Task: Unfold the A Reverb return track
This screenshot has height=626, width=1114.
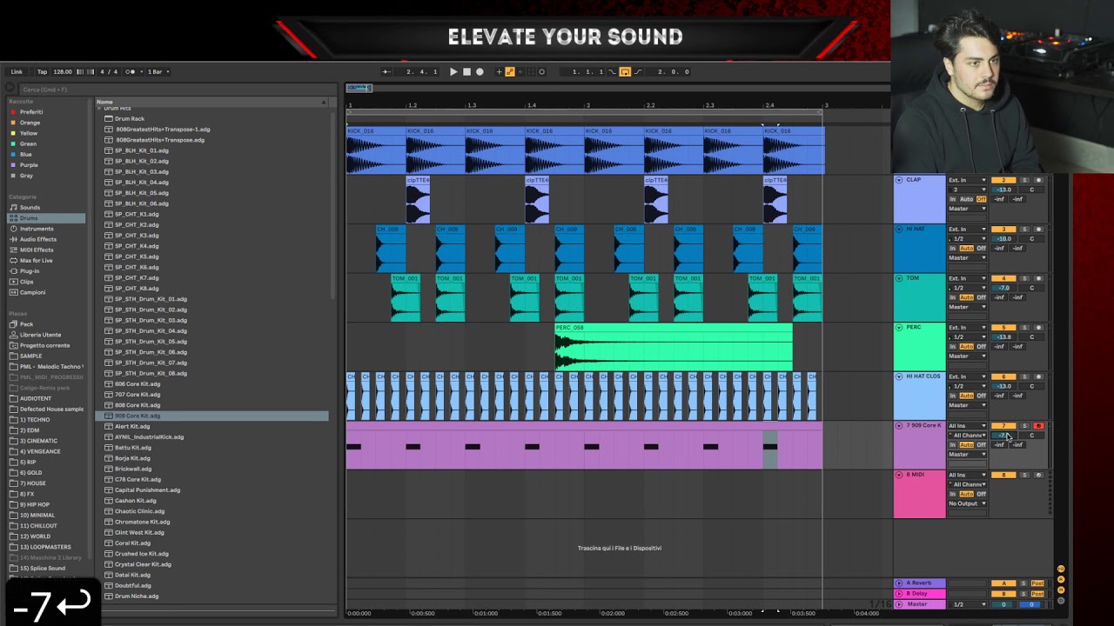Action: 899,583
